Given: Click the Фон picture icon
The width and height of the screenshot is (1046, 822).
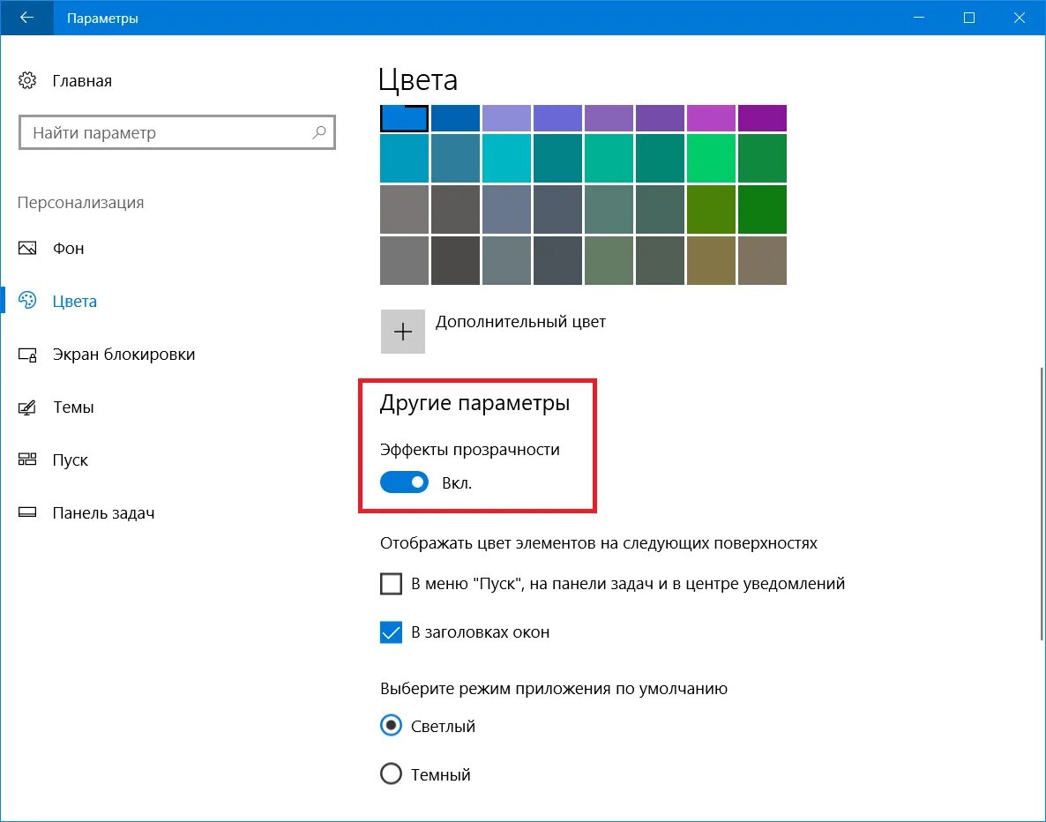Looking at the screenshot, I should pyautogui.click(x=27, y=248).
